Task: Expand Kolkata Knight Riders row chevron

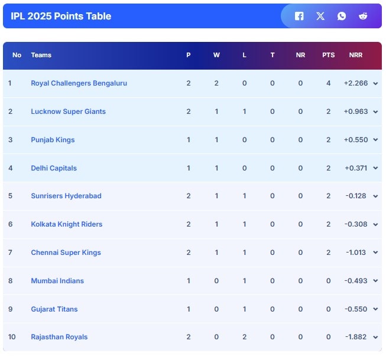Action: tap(375, 224)
